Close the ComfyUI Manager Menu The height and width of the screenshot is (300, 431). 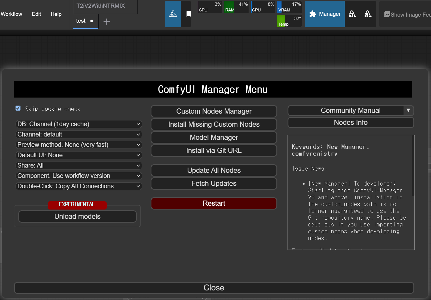pyautogui.click(x=214, y=288)
